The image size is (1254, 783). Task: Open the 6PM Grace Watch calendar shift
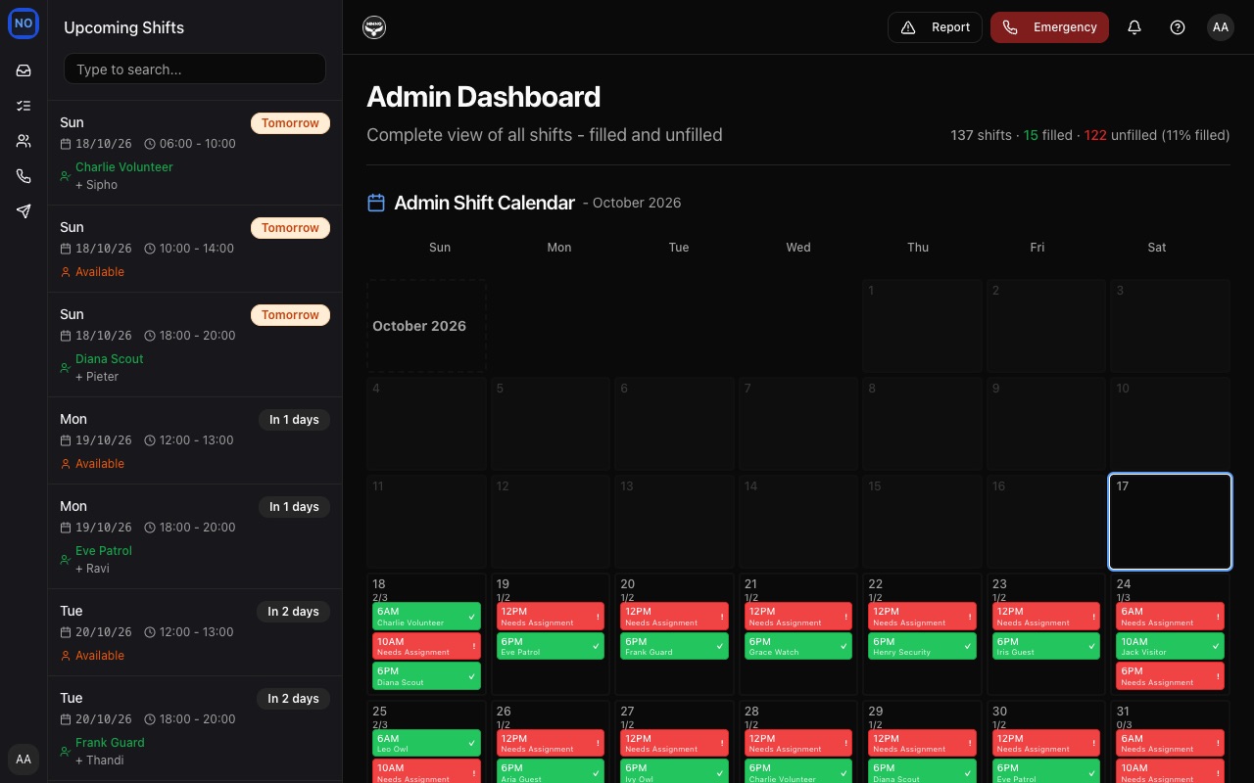[799, 646]
